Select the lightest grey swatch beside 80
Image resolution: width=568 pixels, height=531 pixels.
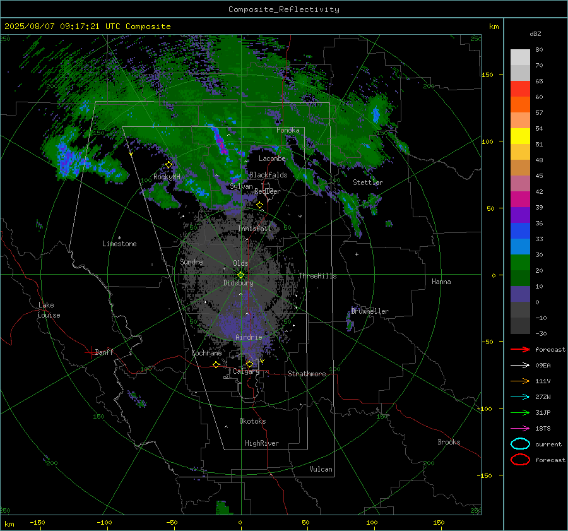520,57
